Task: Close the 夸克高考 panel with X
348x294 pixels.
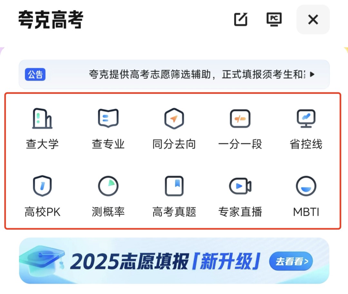Action: pos(313,20)
